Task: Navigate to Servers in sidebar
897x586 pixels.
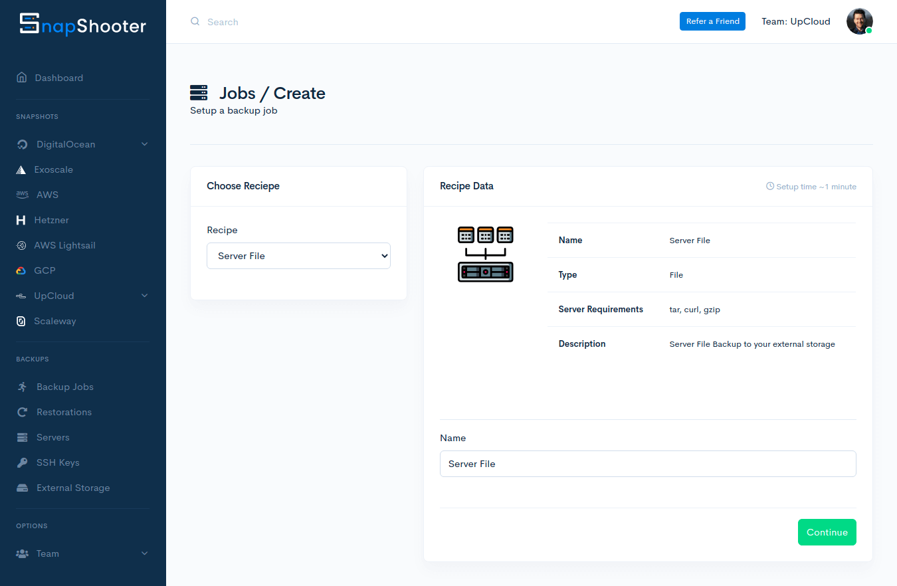Action: coord(52,437)
